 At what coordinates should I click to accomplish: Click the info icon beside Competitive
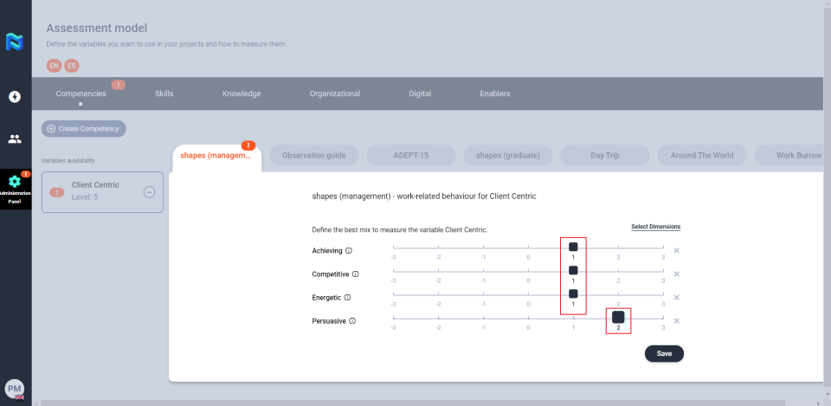point(355,274)
